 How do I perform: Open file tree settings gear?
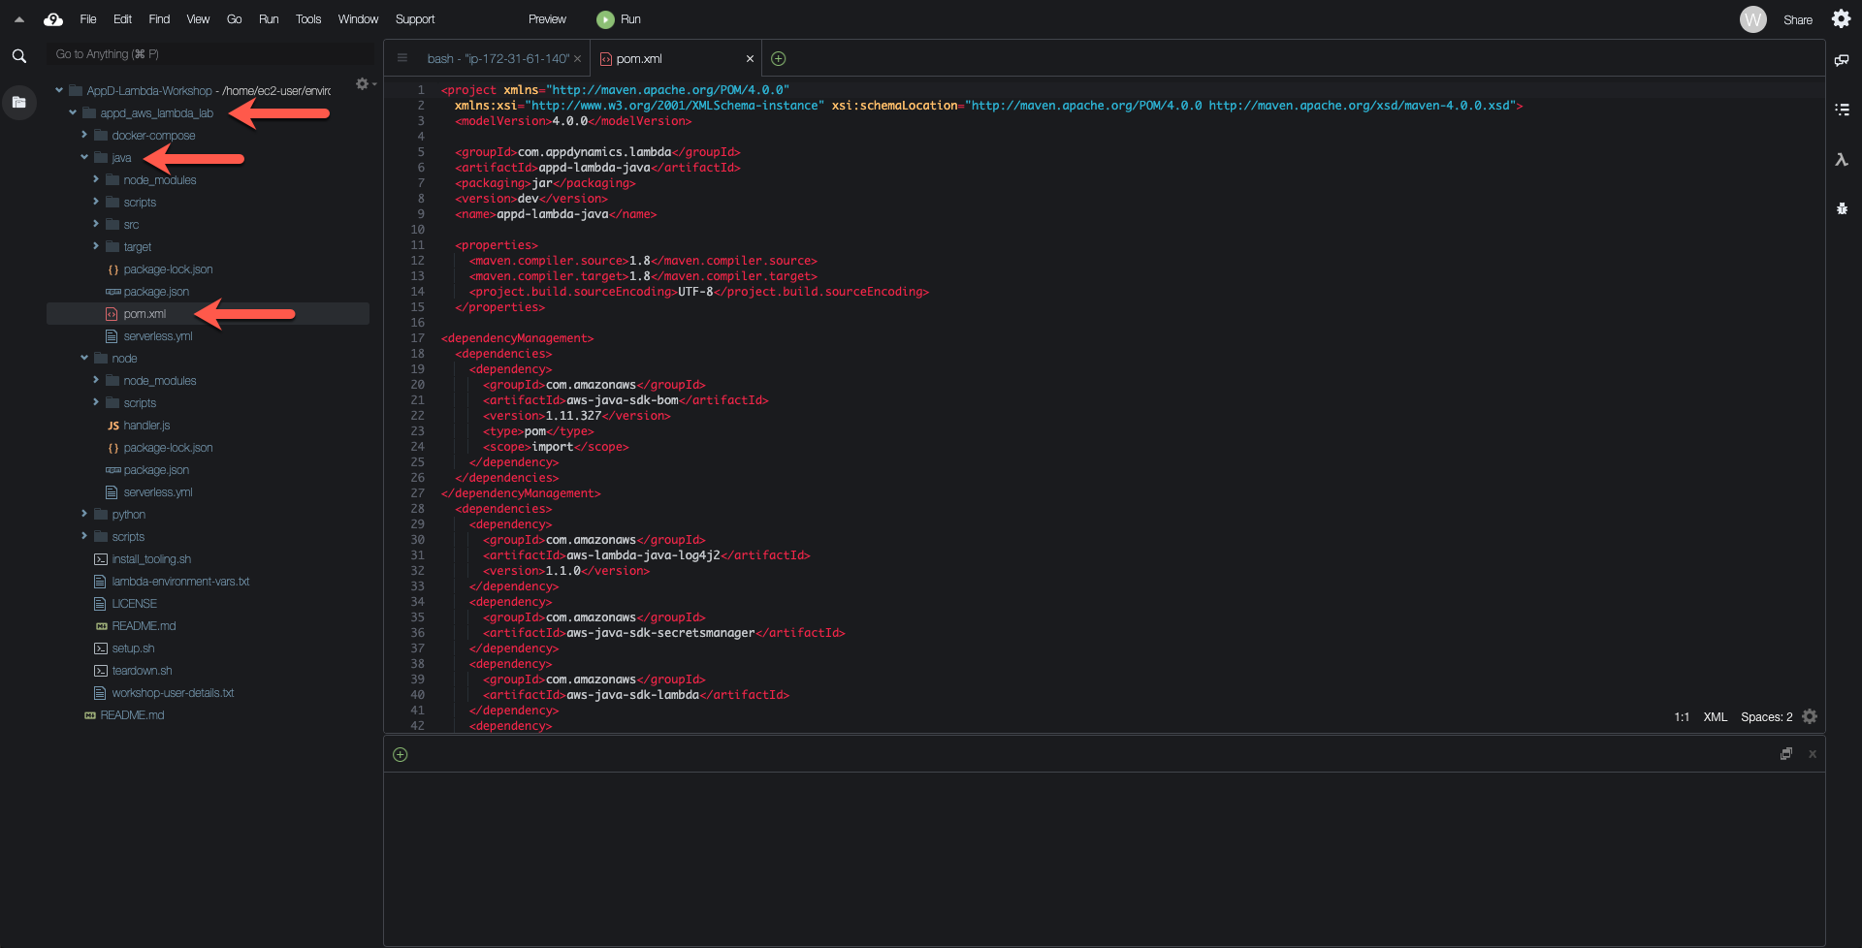(363, 84)
